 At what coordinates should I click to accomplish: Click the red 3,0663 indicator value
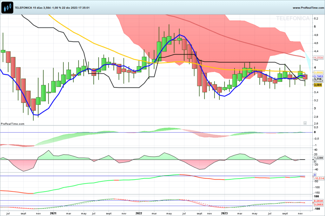click(318, 204)
